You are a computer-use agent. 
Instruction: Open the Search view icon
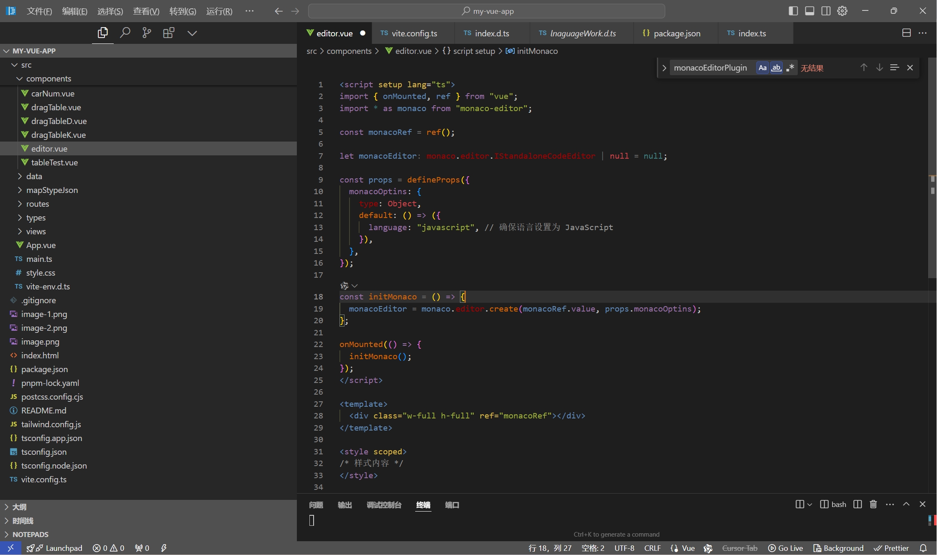click(x=125, y=33)
